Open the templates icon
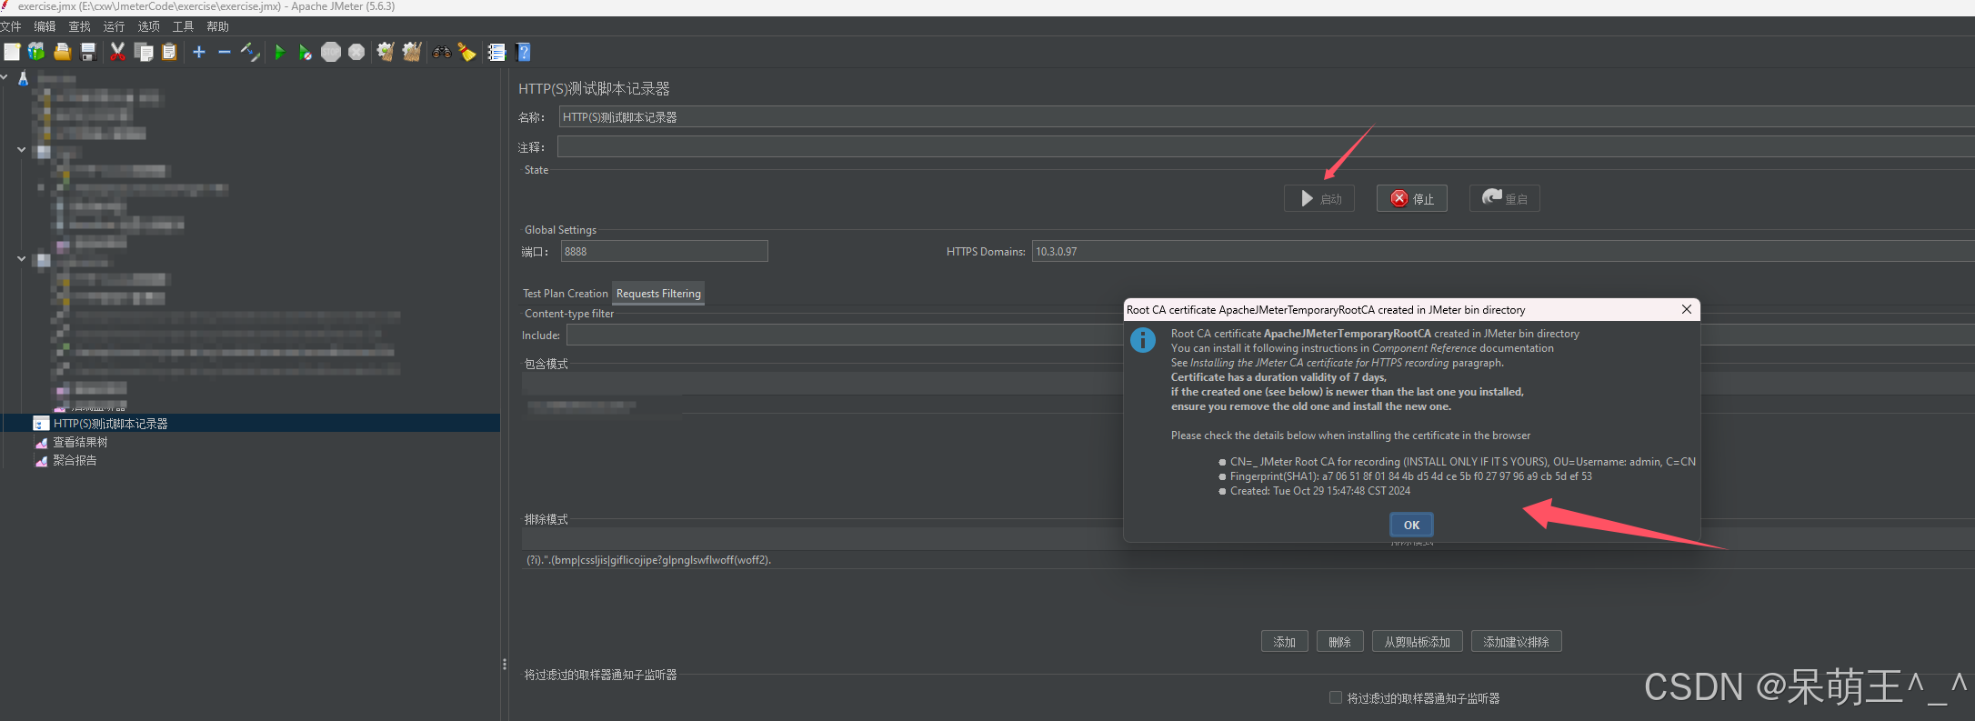1975x721 pixels. (x=36, y=52)
